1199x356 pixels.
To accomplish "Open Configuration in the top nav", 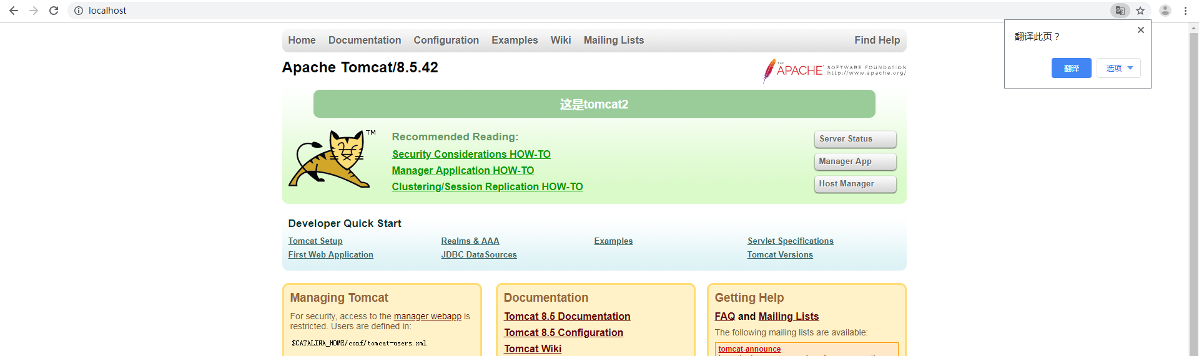I will tap(446, 40).
